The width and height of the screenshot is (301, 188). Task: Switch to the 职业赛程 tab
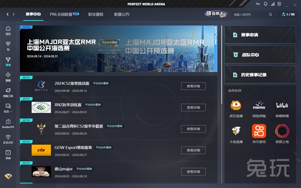click(96, 15)
